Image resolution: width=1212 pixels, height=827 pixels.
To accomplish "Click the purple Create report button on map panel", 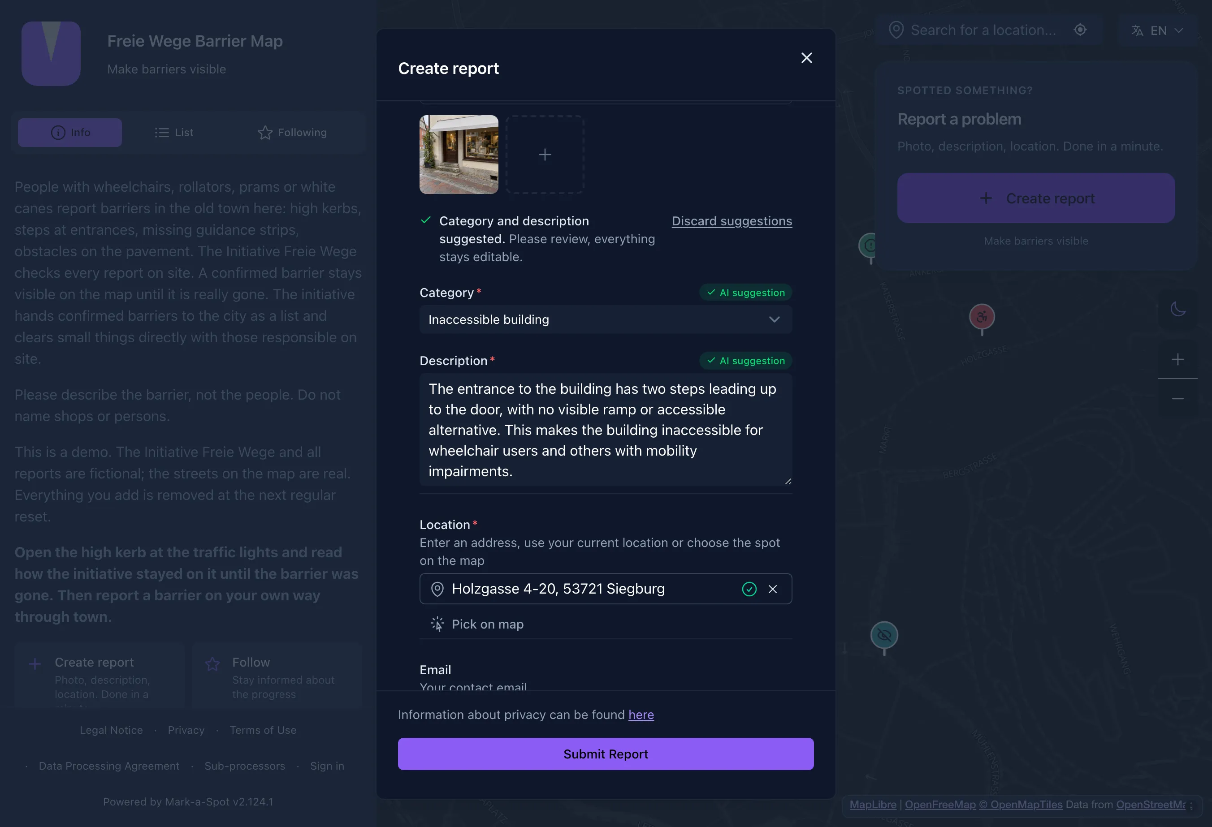I will coord(1036,198).
